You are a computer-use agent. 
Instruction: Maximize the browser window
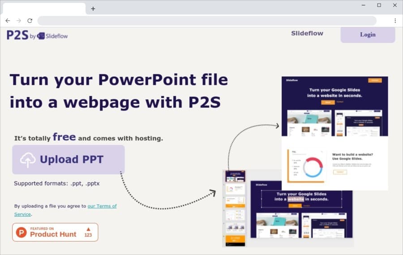pyautogui.click(x=379, y=5)
